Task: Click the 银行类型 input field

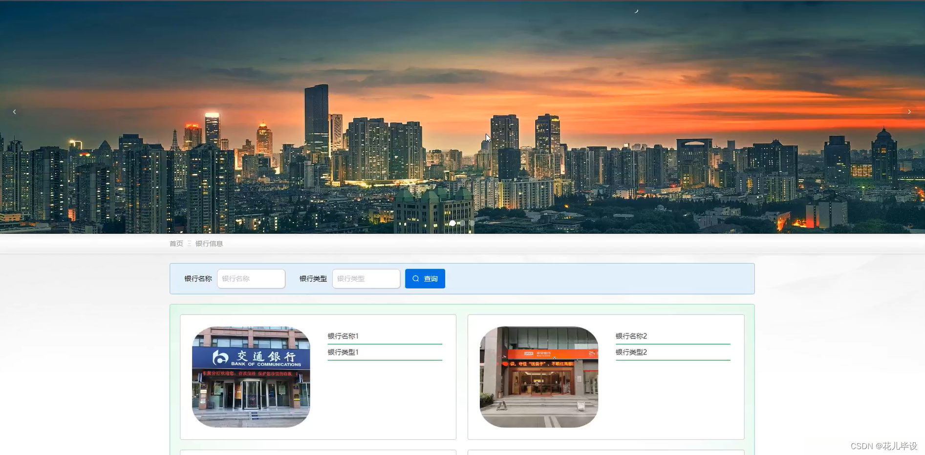Action: (x=366, y=278)
